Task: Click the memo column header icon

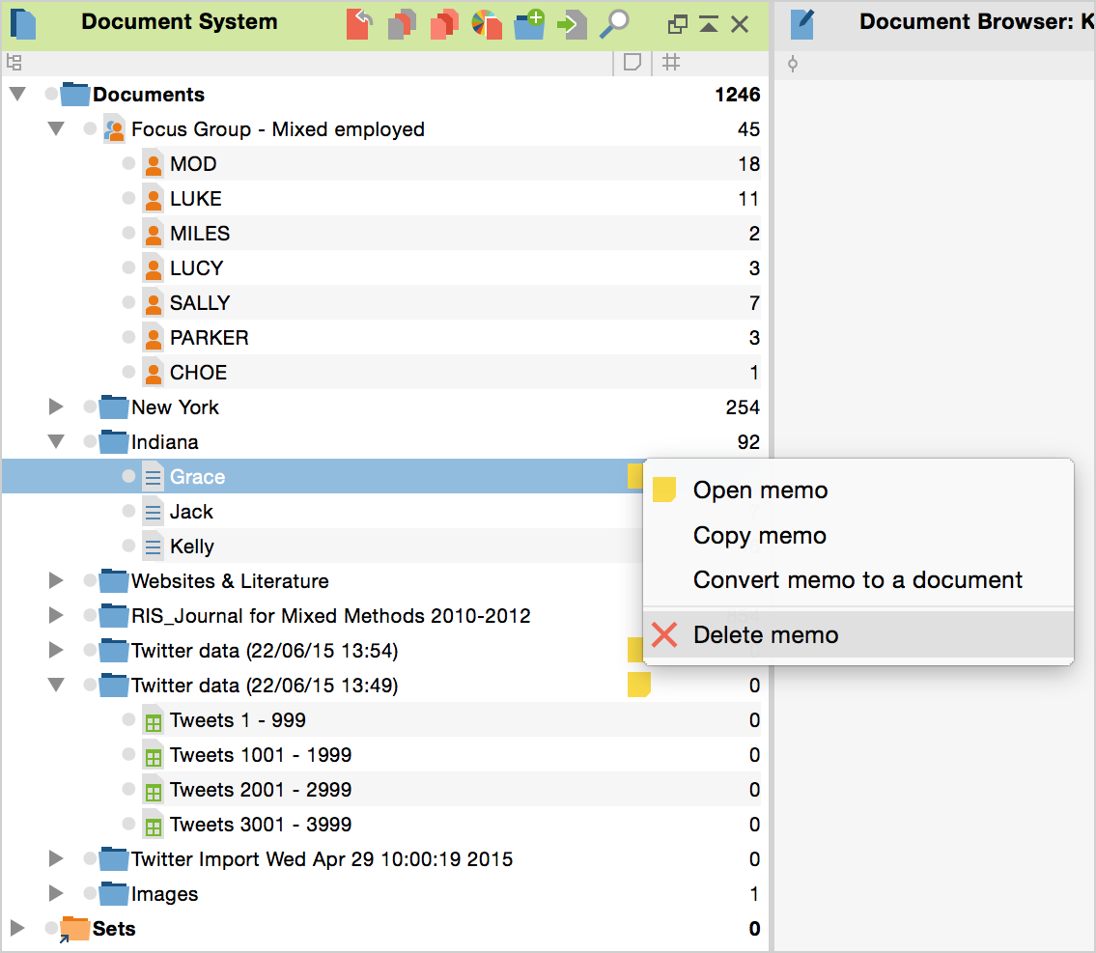Action: click(632, 63)
